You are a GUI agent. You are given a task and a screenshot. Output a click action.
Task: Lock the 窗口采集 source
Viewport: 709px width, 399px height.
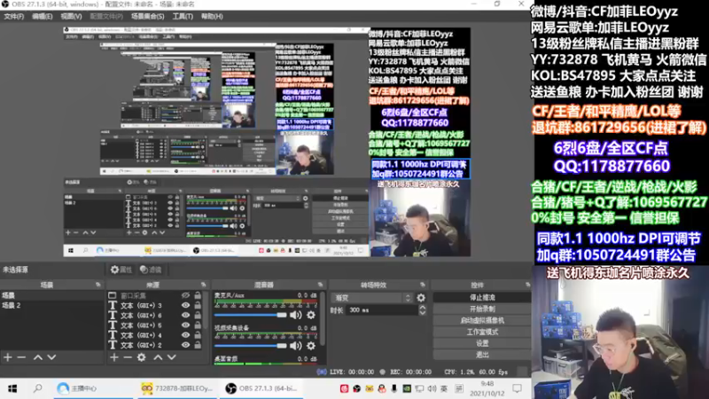198,295
